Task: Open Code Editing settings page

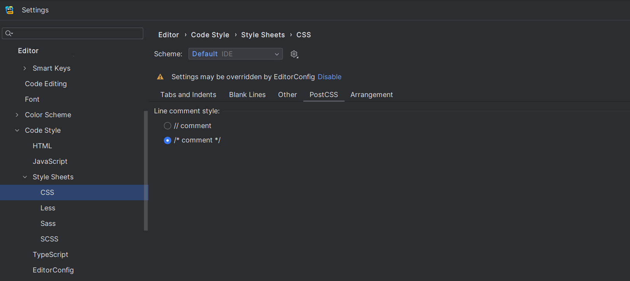Action: coord(46,84)
